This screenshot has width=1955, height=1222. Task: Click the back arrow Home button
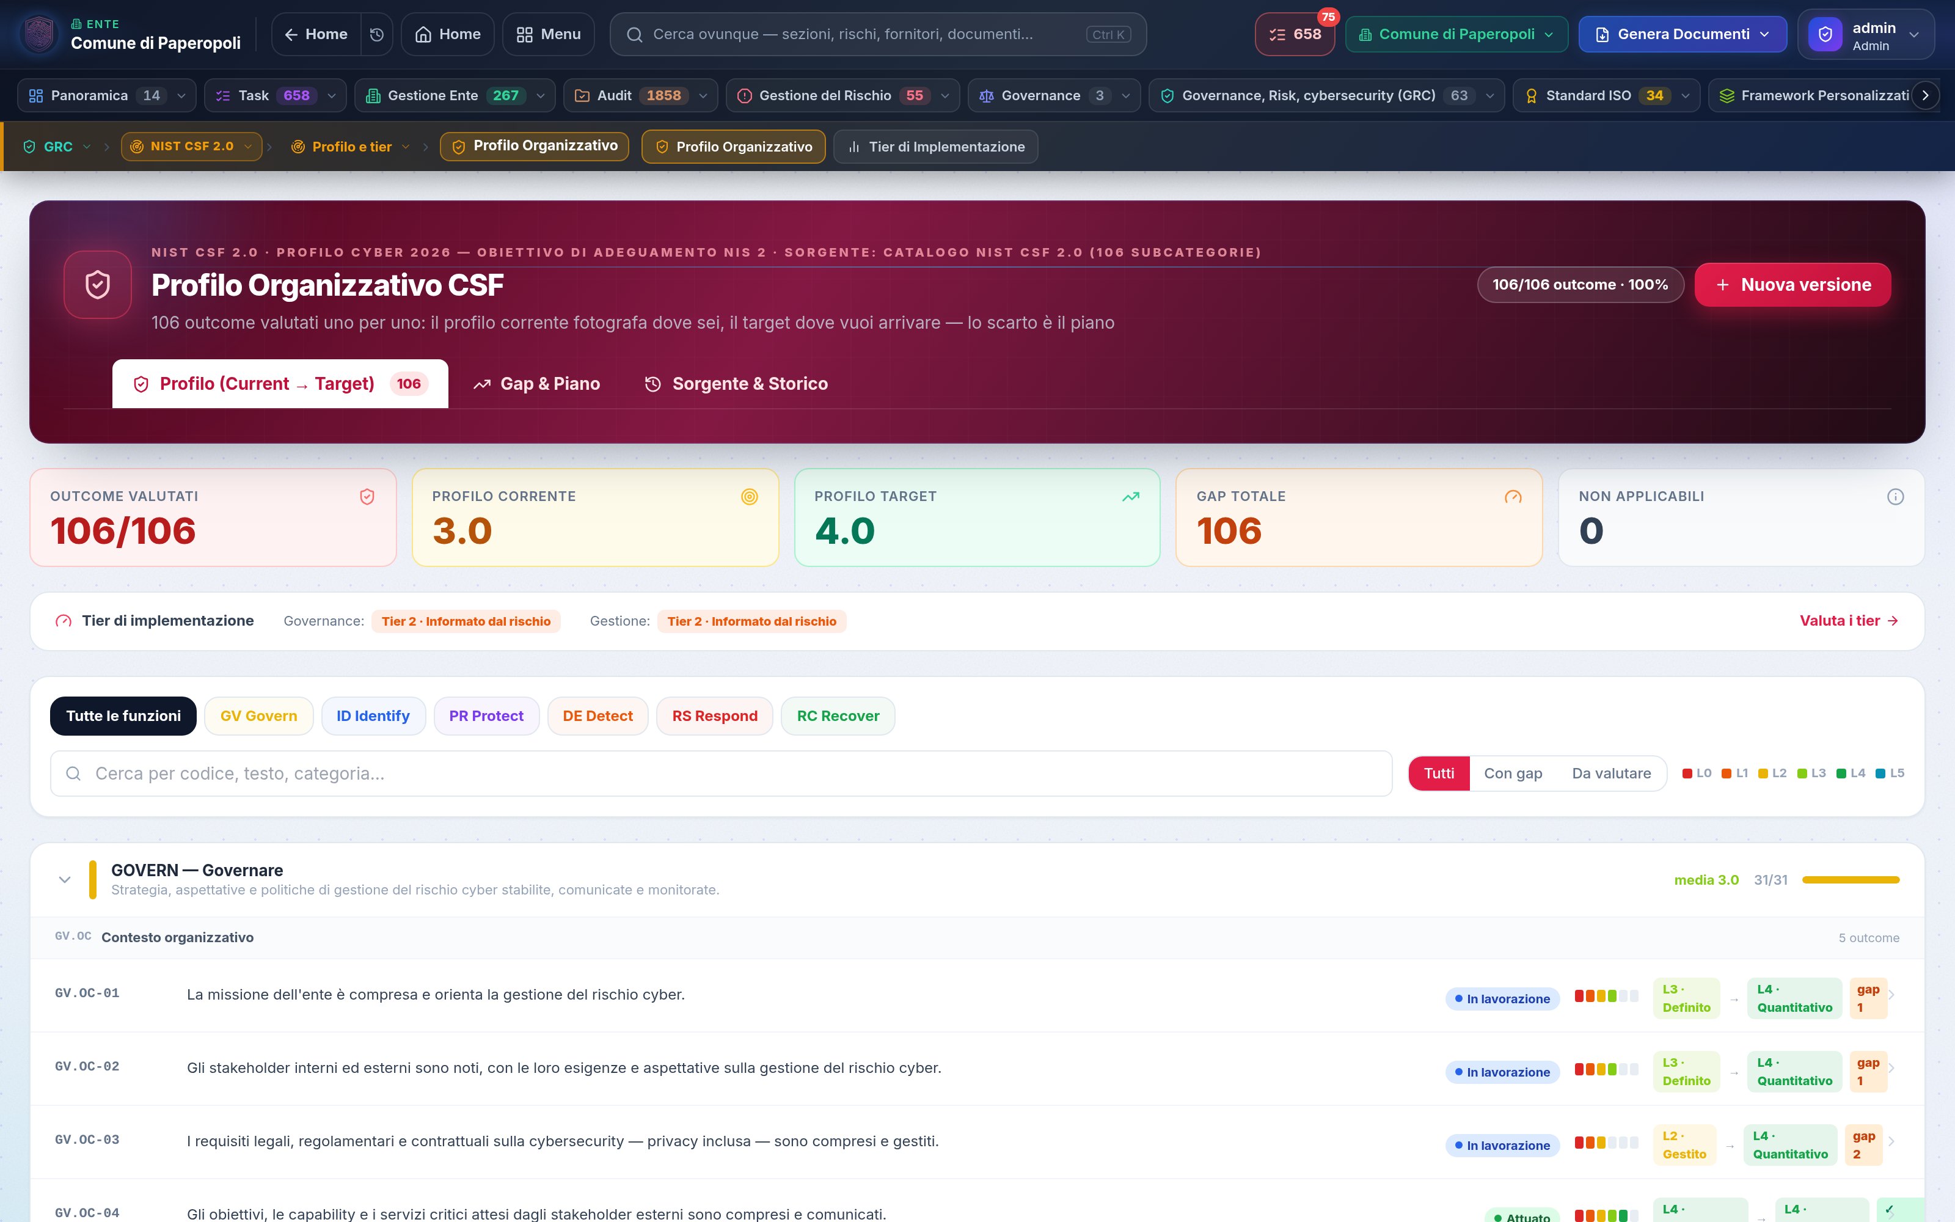(316, 34)
